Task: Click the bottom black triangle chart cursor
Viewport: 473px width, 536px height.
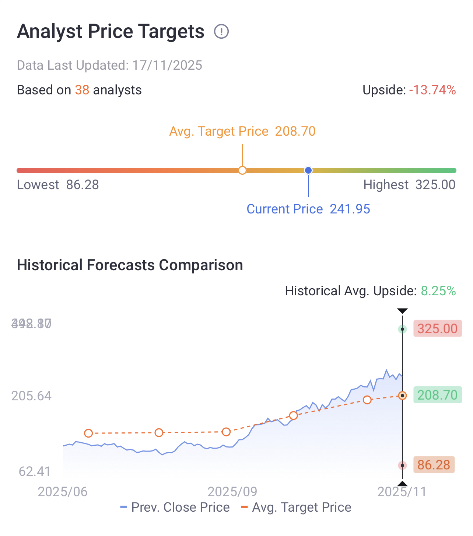Action: click(x=402, y=484)
